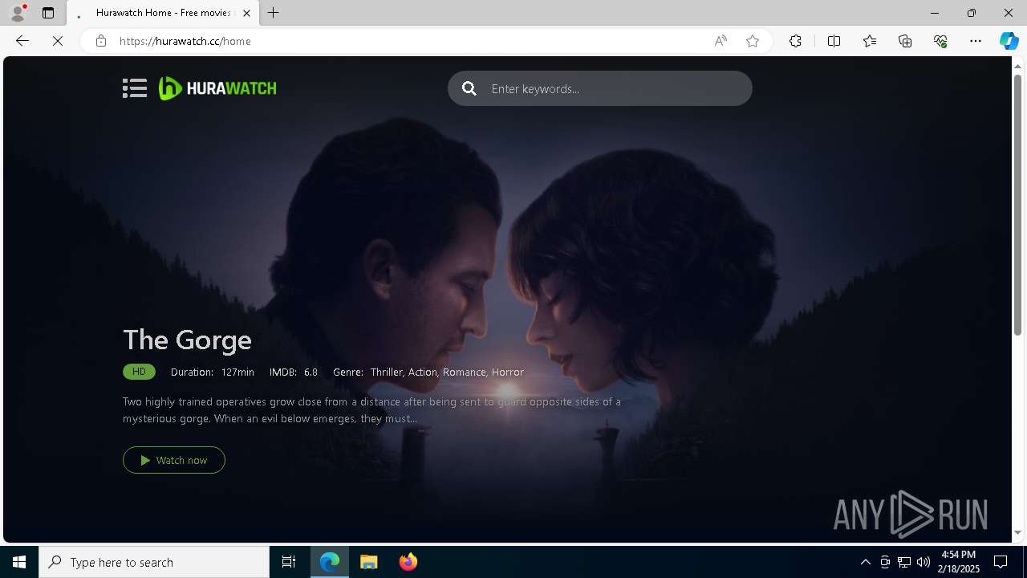Open the Extensions menu
The height and width of the screenshot is (578, 1027).
click(795, 41)
